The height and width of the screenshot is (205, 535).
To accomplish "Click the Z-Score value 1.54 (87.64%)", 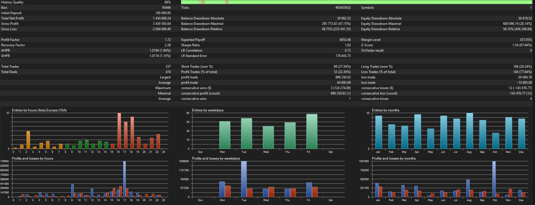I will point(522,45).
